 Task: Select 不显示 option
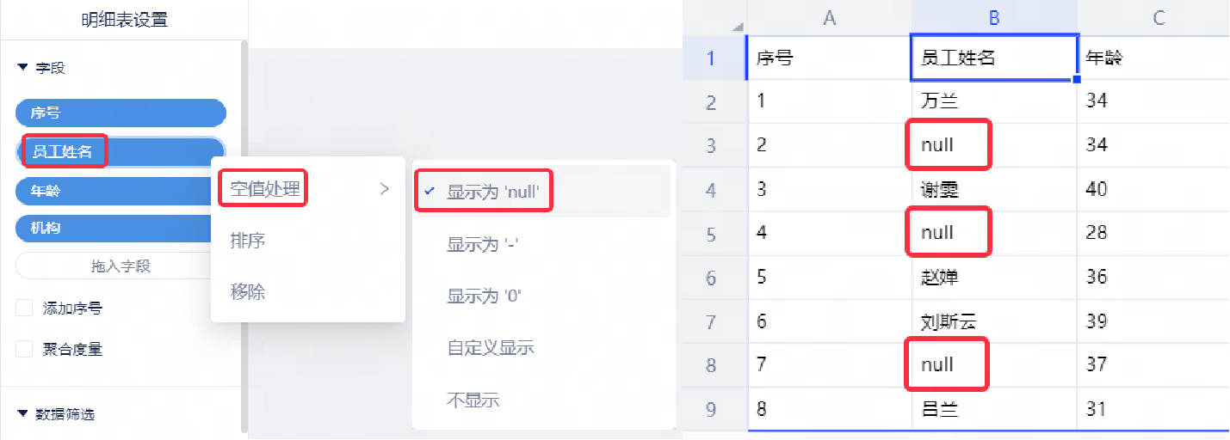473,400
